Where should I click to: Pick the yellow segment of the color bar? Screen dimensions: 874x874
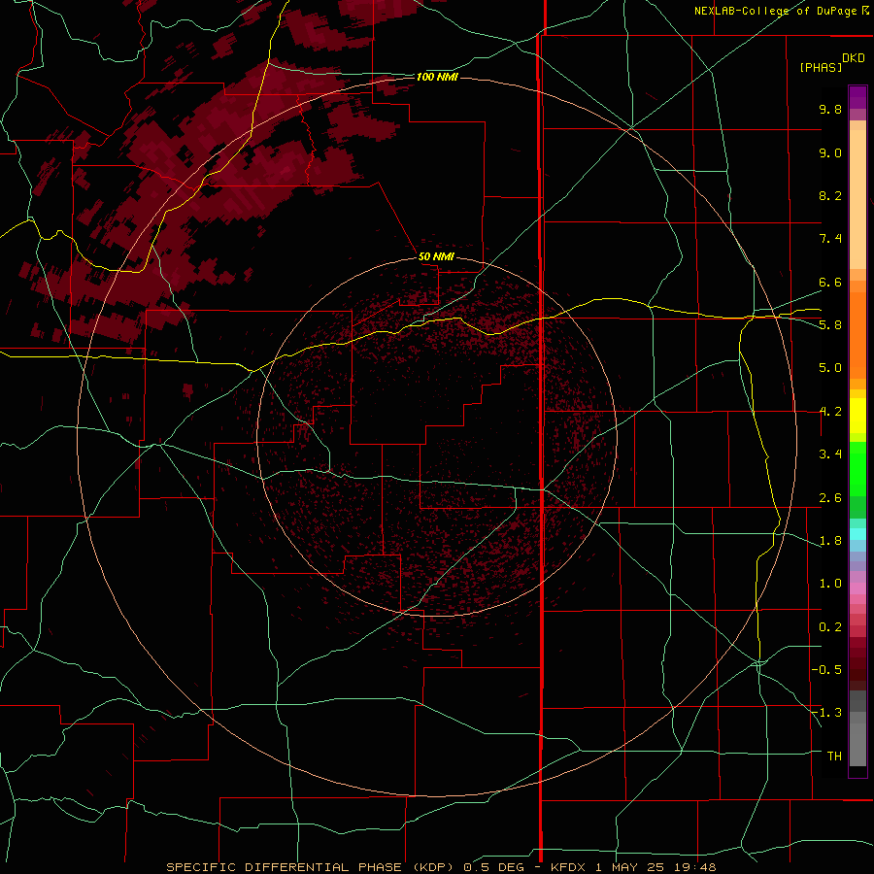tap(857, 416)
